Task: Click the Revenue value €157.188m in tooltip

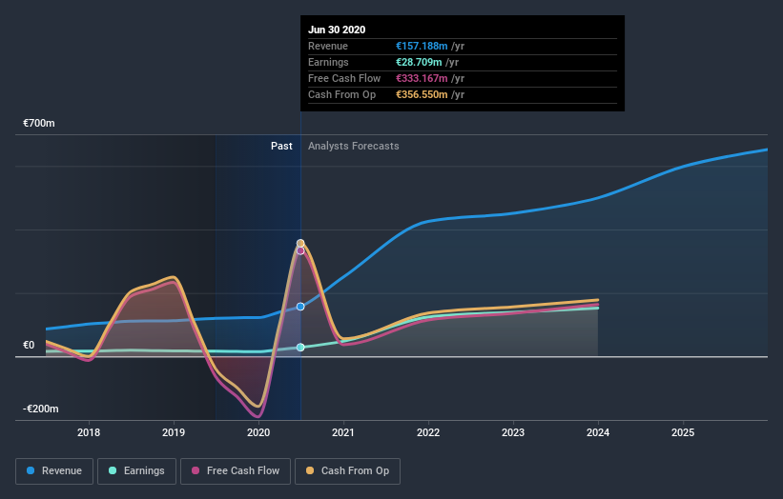Action: tap(422, 46)
